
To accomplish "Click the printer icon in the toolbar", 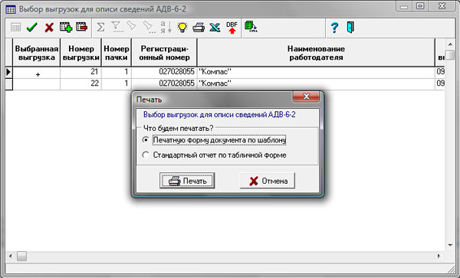I will coord(199,28).
